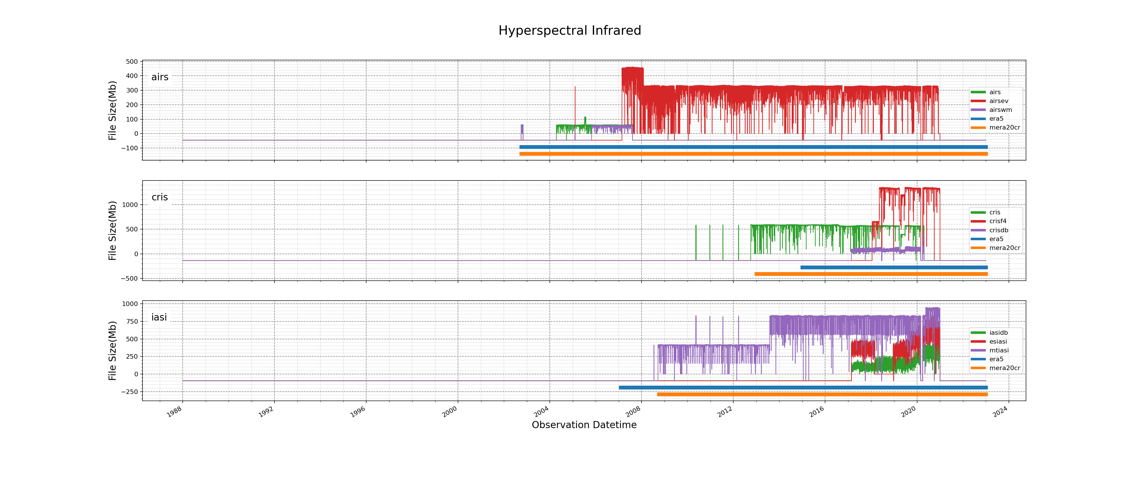The image size is (1140, 501).
Task: Click the blue era5 bar in airs plot
Action: pyautogui.click(x=752, y=147)
